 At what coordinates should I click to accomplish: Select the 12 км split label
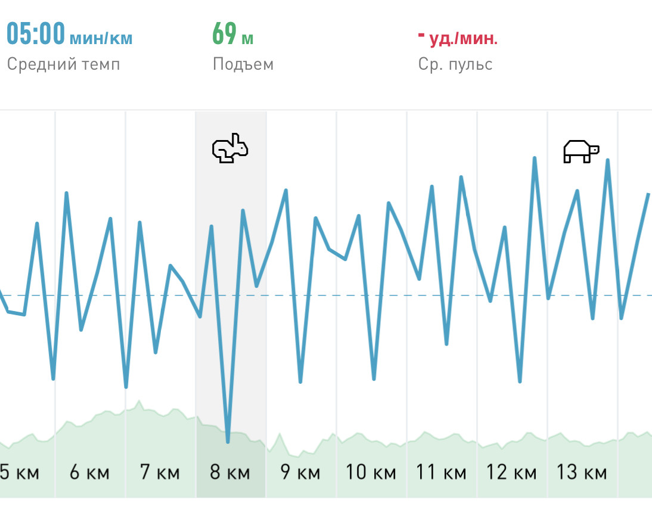(x=511, y=473)
